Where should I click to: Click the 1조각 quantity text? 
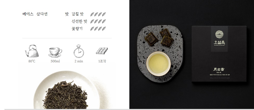pos(102,61)
